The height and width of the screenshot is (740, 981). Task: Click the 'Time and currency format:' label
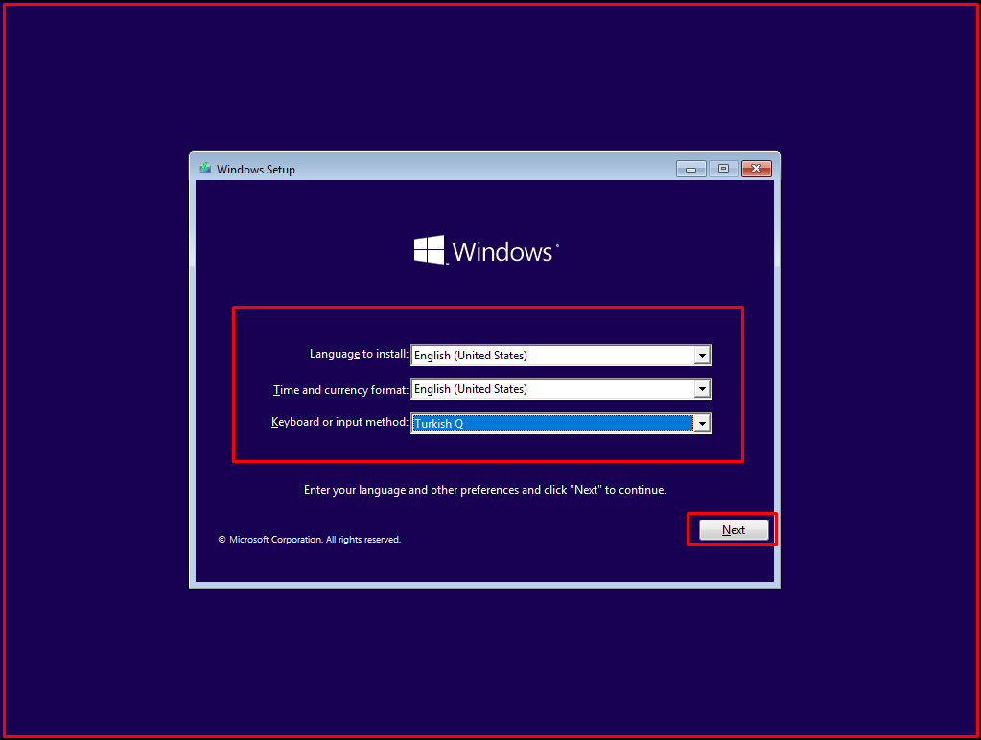click(340, 390)
